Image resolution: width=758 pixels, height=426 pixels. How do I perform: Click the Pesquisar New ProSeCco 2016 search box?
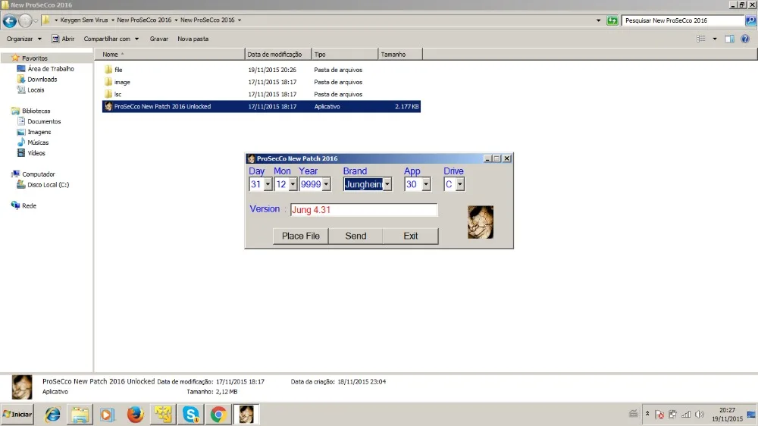[x=683, y=20]
